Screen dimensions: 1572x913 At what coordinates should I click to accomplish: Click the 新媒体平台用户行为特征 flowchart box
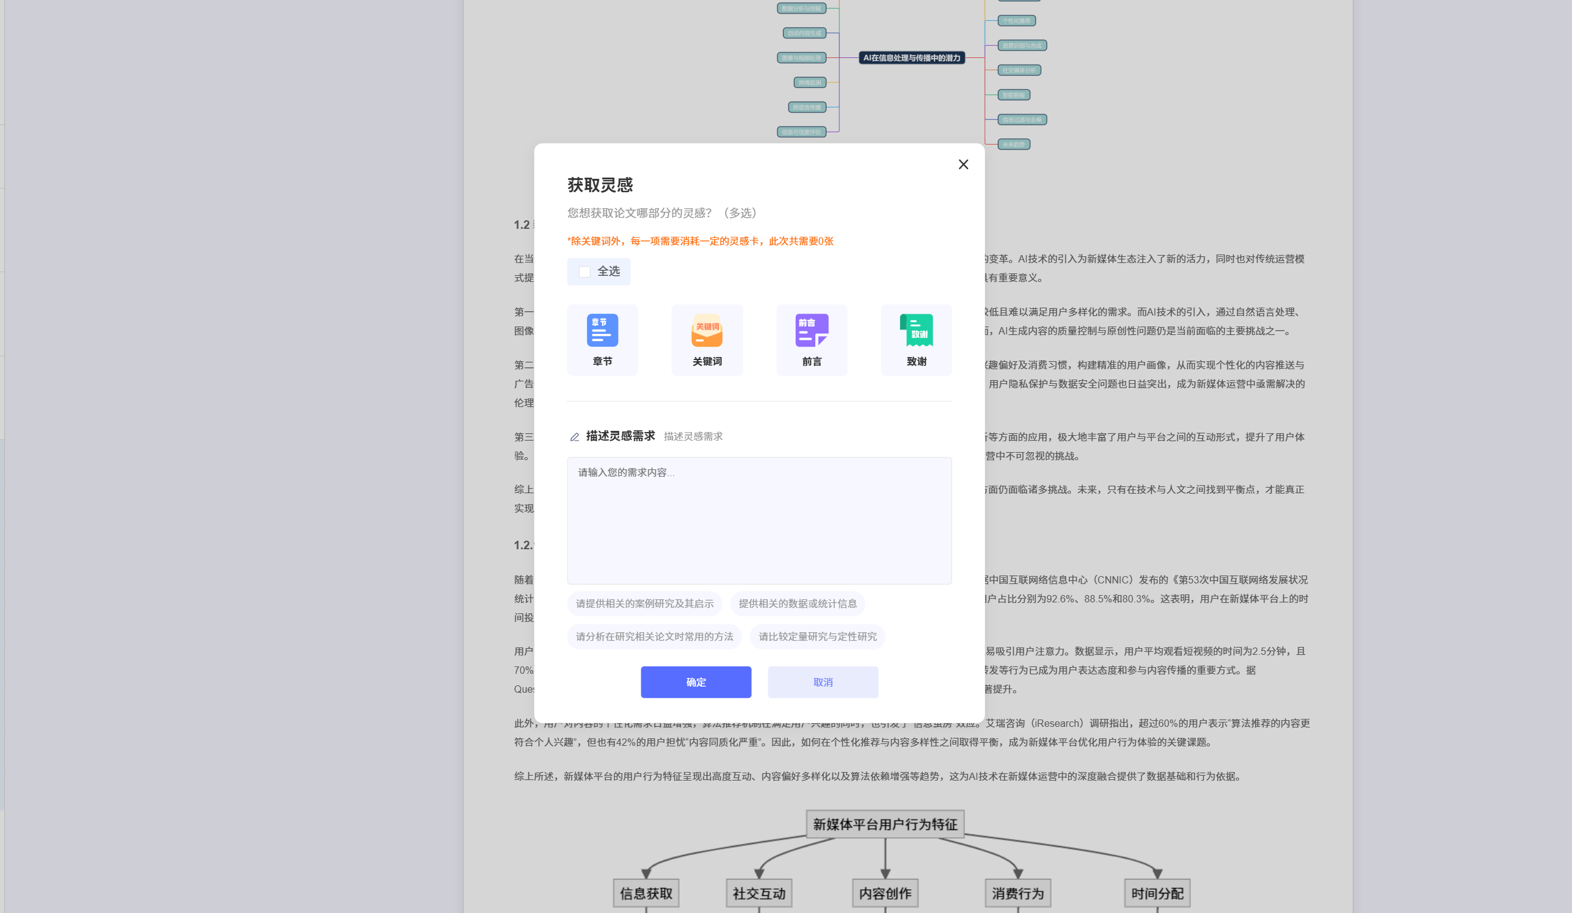(x=884, y=824)
